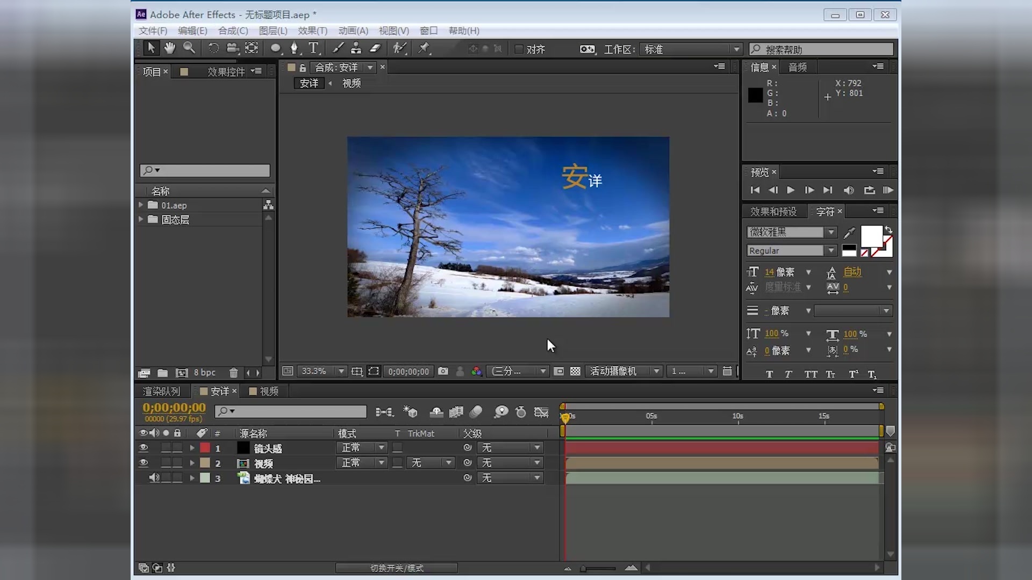Image resolution: width=1032 pixels, height=580 pixels.
Task: Mute audio of layer 3
Action: point(154,477)
